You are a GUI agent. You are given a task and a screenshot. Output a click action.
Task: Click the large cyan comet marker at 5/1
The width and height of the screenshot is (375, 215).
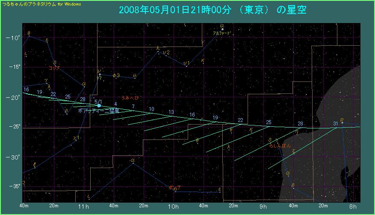point(99,105)
